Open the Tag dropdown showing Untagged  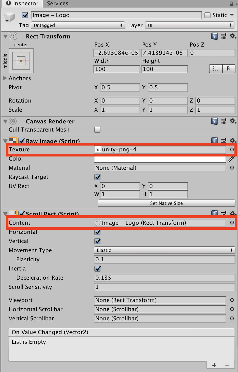point(78,25)
